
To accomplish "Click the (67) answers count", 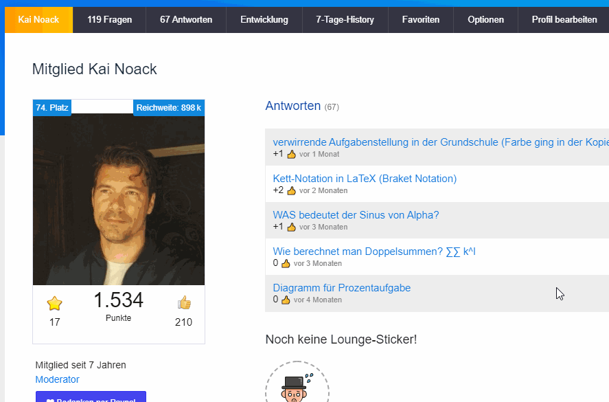I will [332, 107].
